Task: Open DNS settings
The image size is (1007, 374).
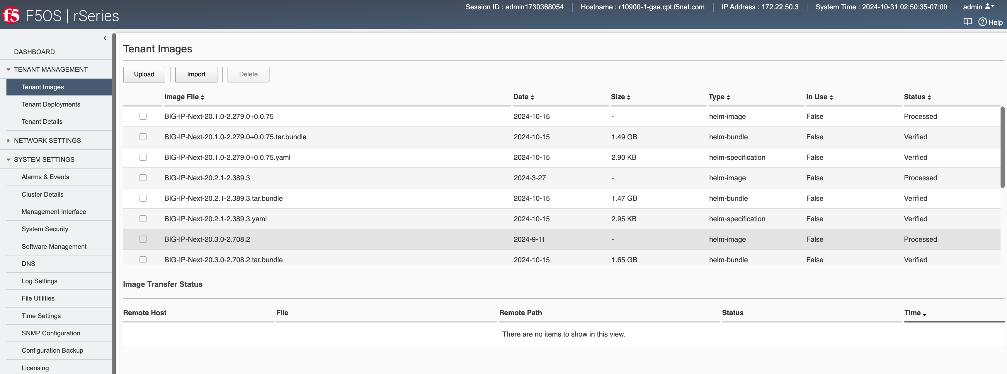Action: [x=28, y=263]
